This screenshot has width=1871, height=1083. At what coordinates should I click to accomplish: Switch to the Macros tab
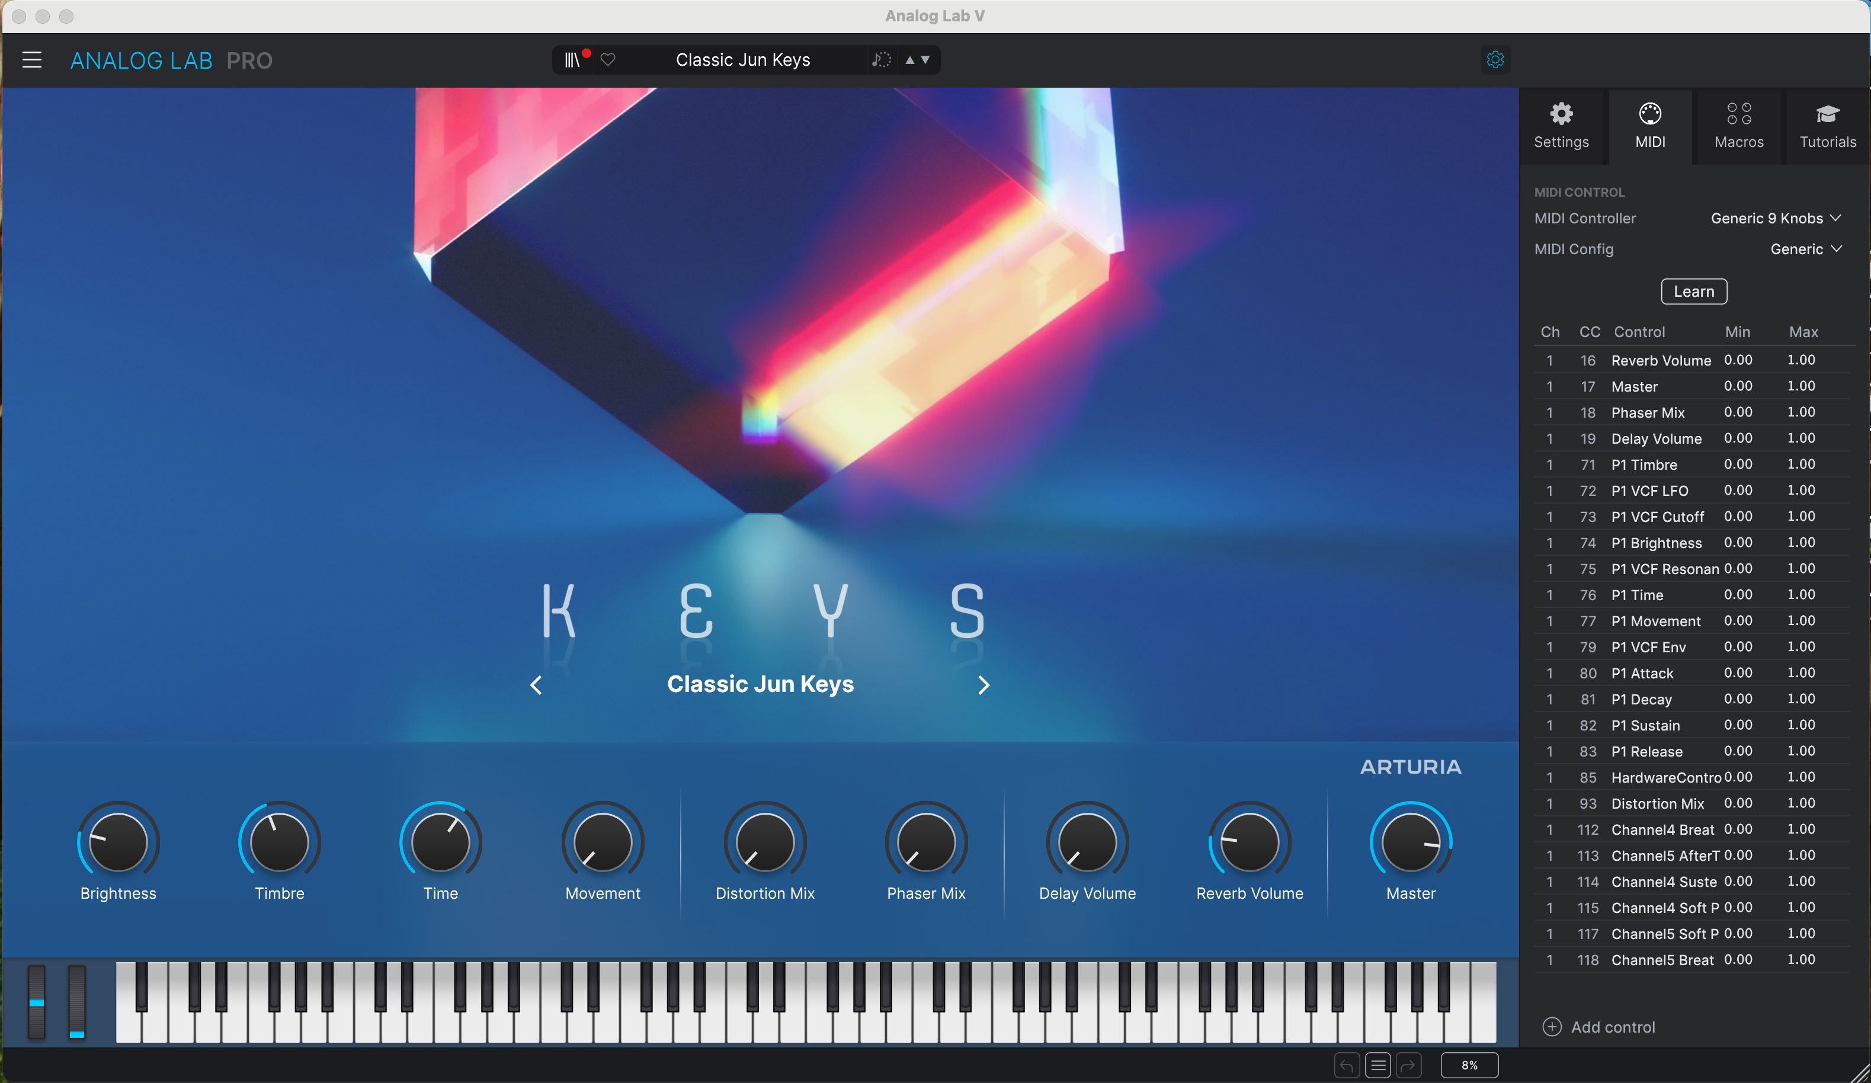[1739, 126]
